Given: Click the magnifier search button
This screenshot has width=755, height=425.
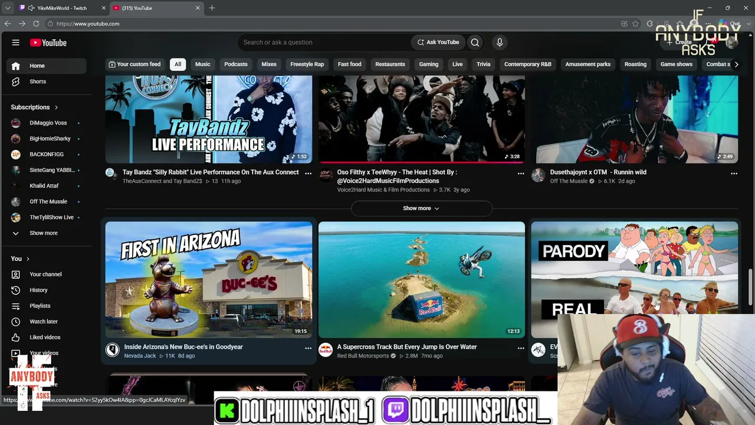Looking at the screenshot, I should click(x=475, y=42).
